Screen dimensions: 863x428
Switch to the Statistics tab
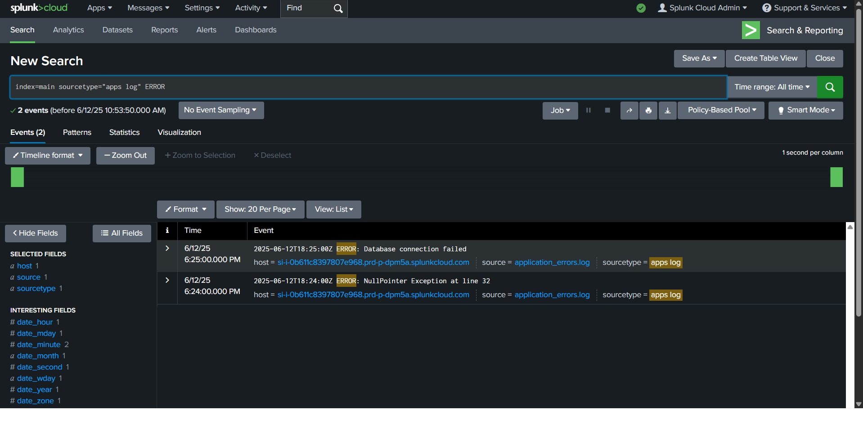[x=124, y=133]
